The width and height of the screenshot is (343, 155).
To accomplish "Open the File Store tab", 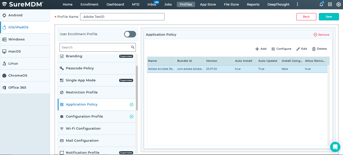I will (231, 4).
